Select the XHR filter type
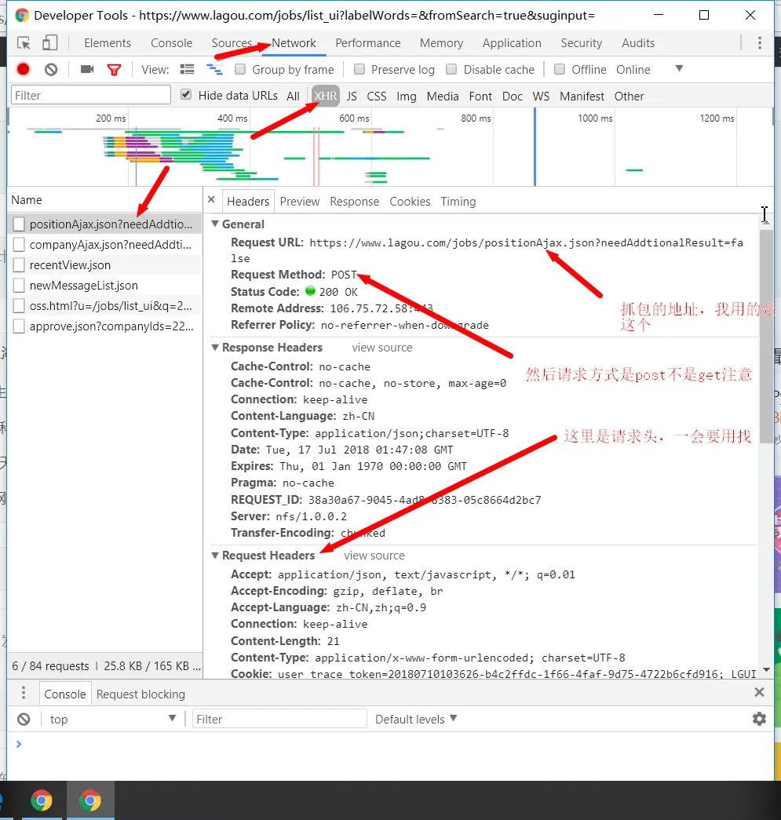 point(326,96)
